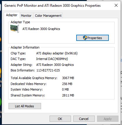Click the 0 MB system video memory value
The width and height of the screenshot is (122, 125).
click(65, 89)
